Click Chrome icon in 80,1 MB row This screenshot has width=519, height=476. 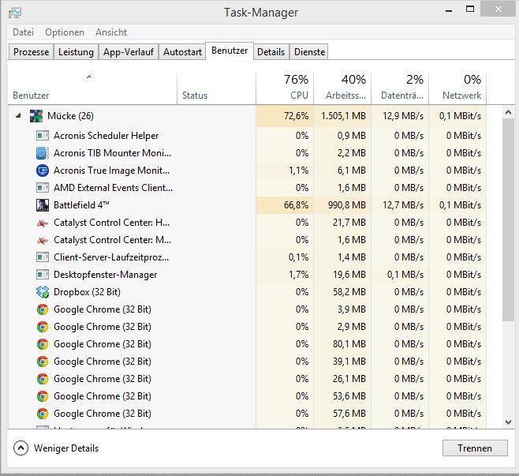pos(43,344)
